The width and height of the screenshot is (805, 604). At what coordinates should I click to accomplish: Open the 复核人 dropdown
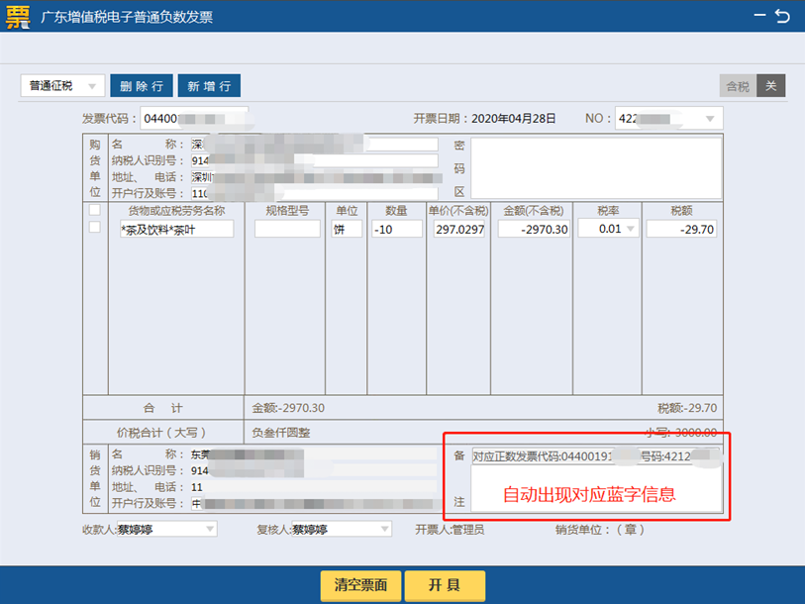342,529
